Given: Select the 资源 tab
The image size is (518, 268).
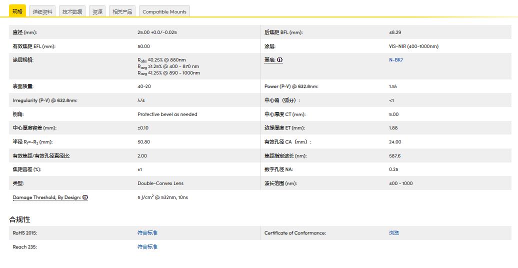Looking at the screenshot, I should tap(97, 11).
